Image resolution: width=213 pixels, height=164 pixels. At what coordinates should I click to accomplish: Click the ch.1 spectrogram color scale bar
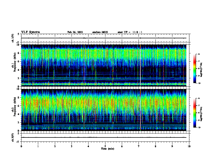coord(195,69)
